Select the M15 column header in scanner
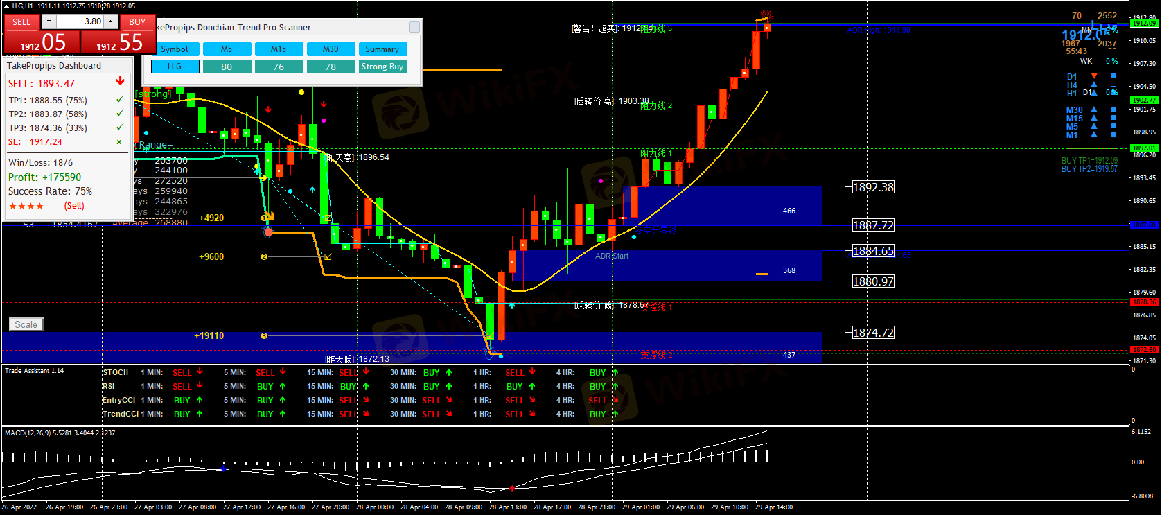The width and height of the screenshot is (1162, 515). (x=279, y=49)
